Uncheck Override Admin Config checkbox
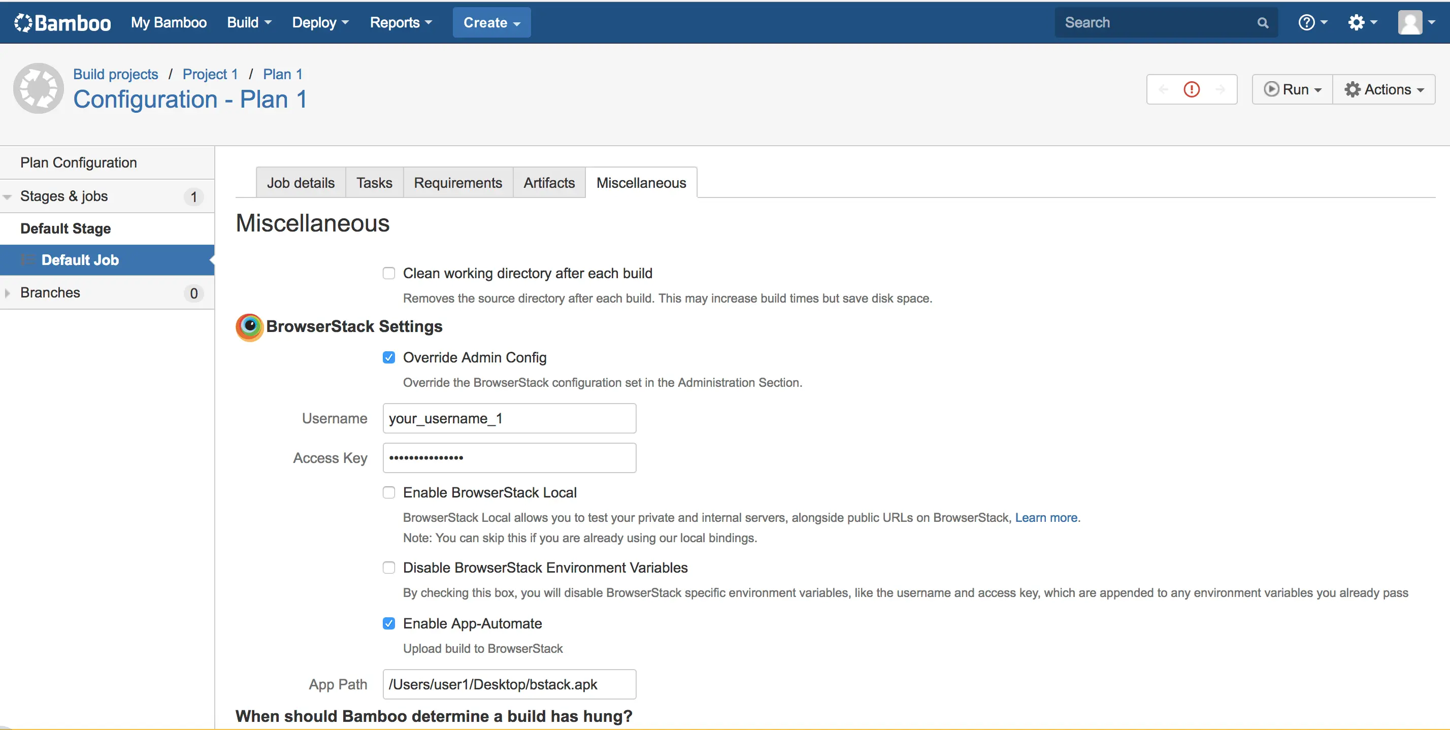 pos(389,358)
